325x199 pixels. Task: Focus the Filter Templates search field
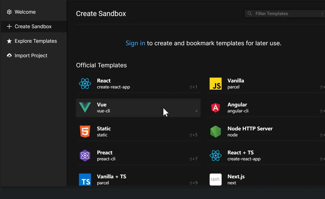(284, 13)
